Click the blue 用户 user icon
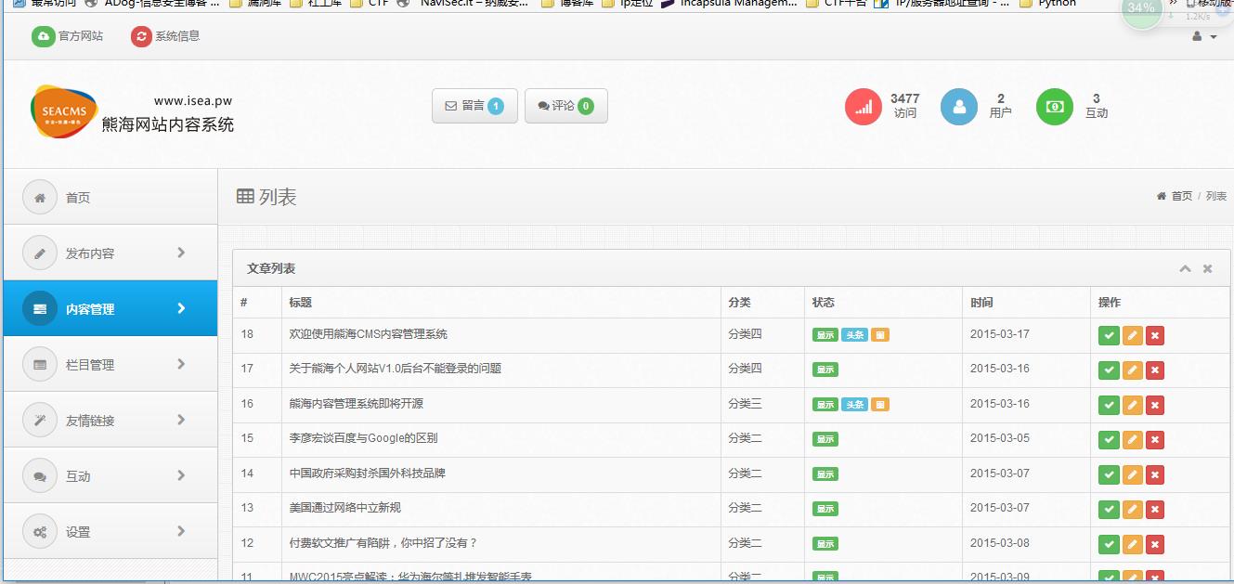 click(959, 107)
